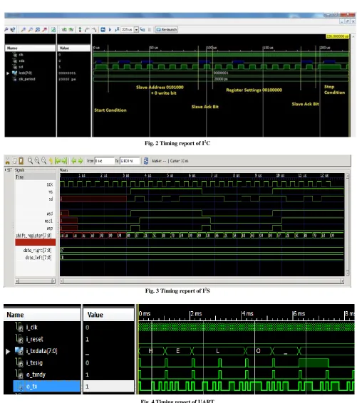Click the red zoom to cursor icon
Image resolution: width=357 pixels, height=403 pixels.
(45, 30)
